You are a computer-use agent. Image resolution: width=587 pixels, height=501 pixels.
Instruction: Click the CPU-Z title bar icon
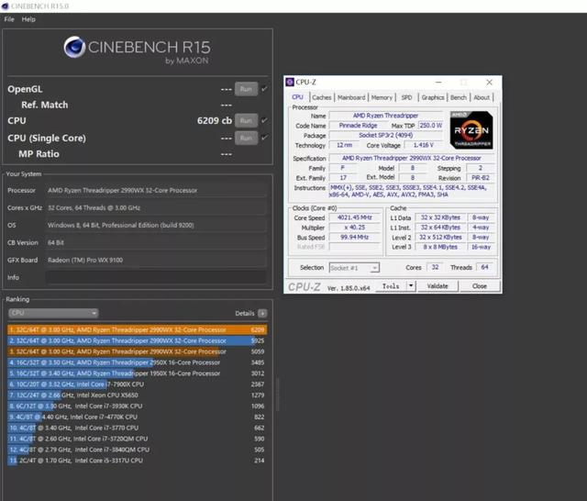[290, 82]
